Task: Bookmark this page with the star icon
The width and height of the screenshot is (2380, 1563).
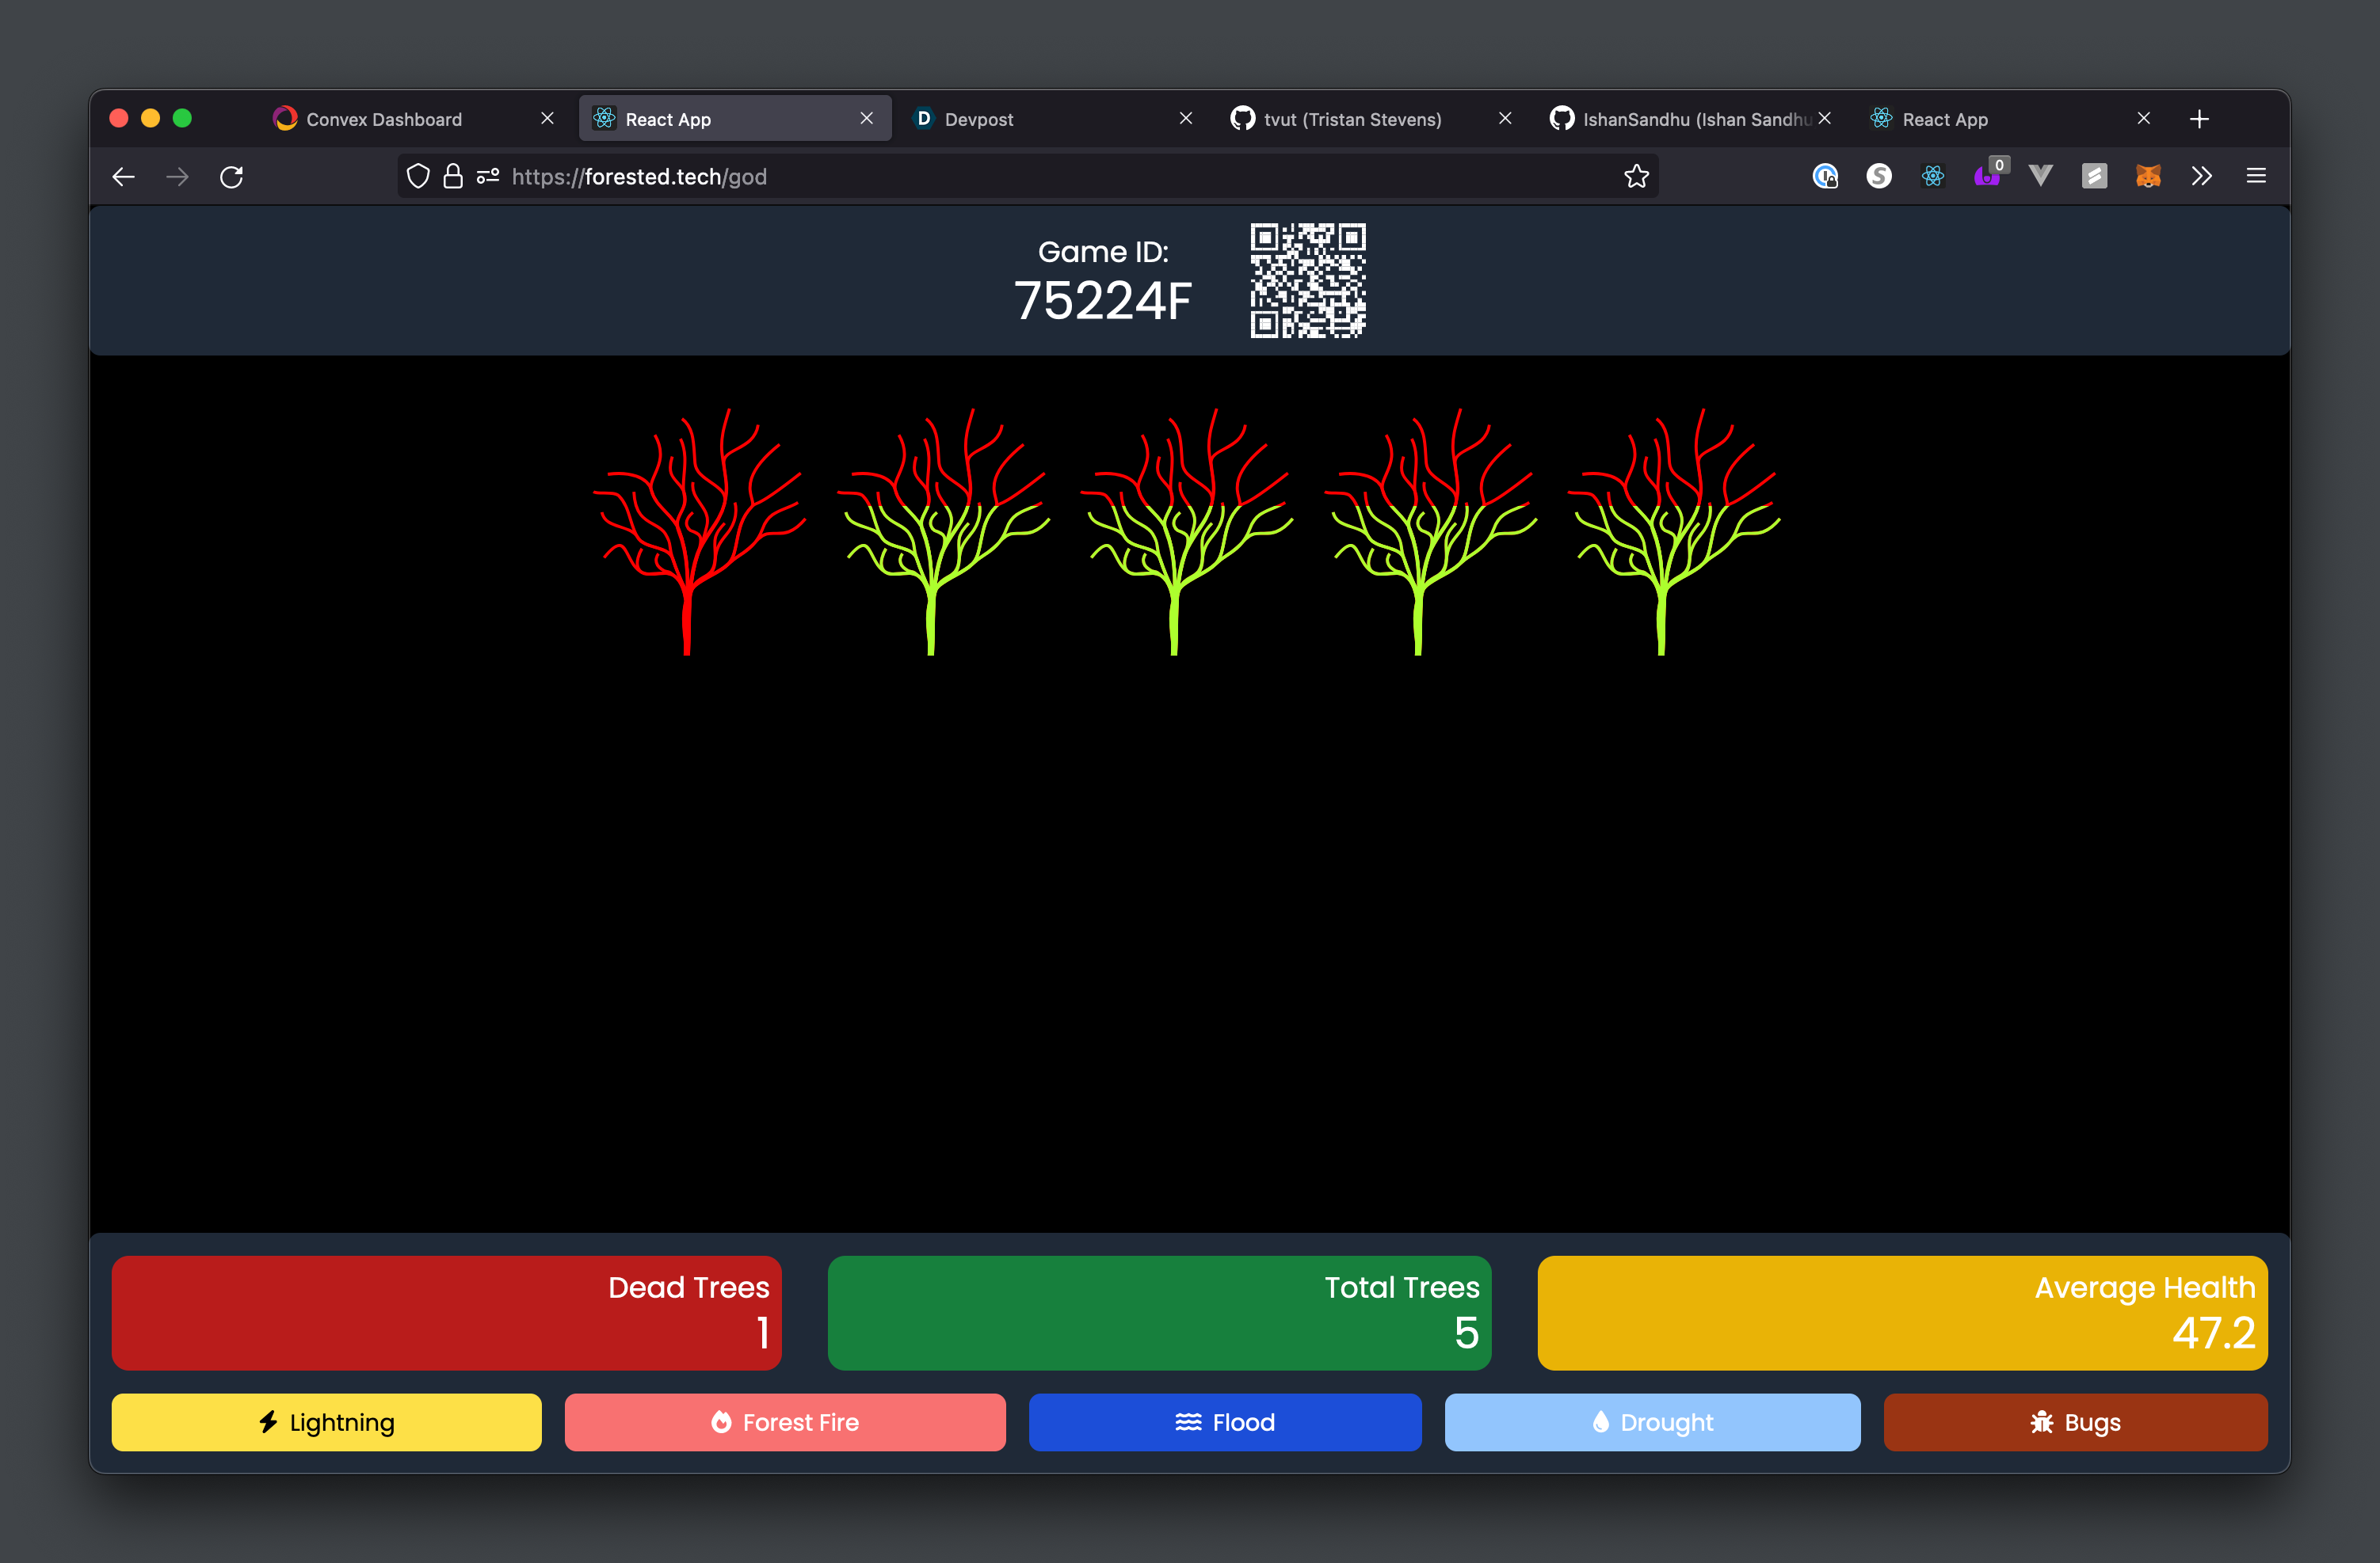Action: (x=1636, y=177)
